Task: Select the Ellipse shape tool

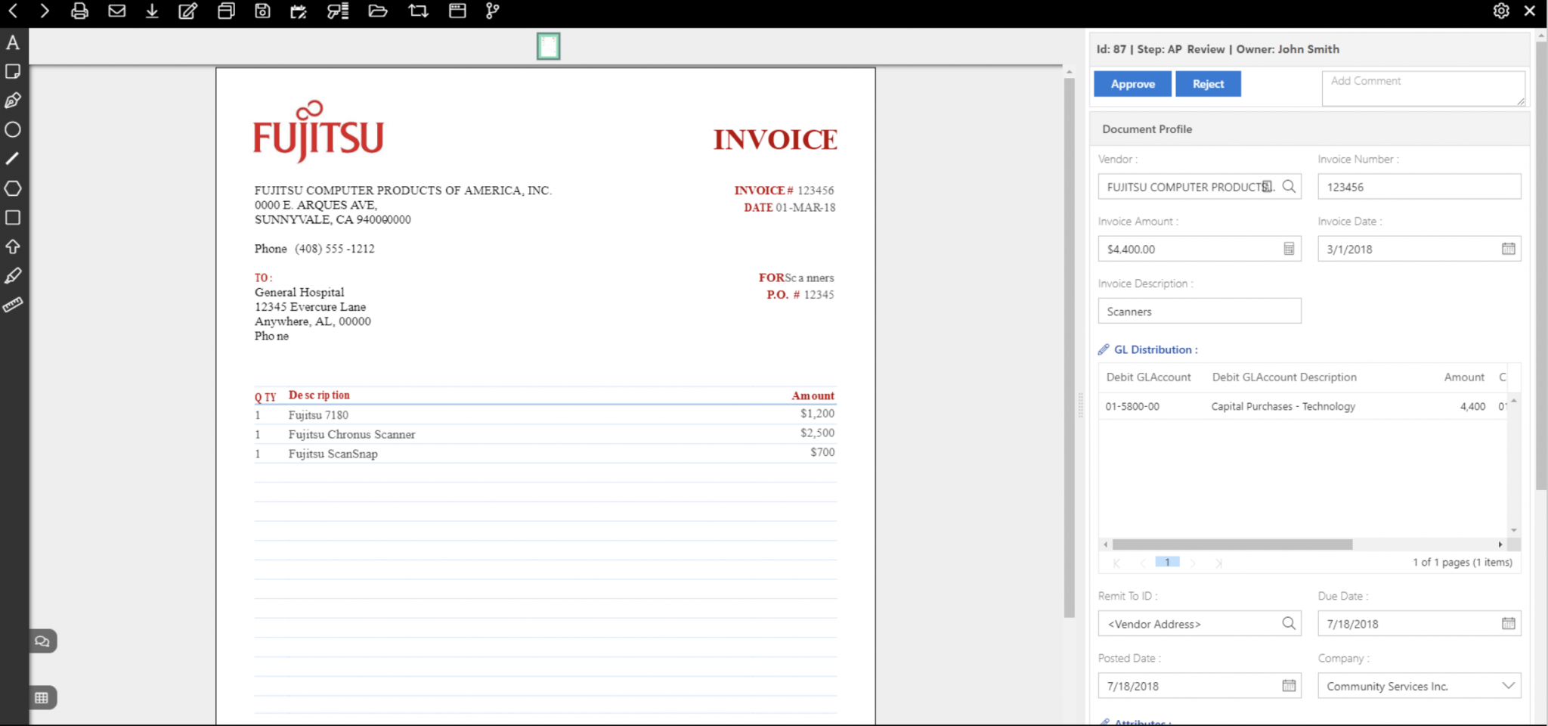Action: (12, 130)
